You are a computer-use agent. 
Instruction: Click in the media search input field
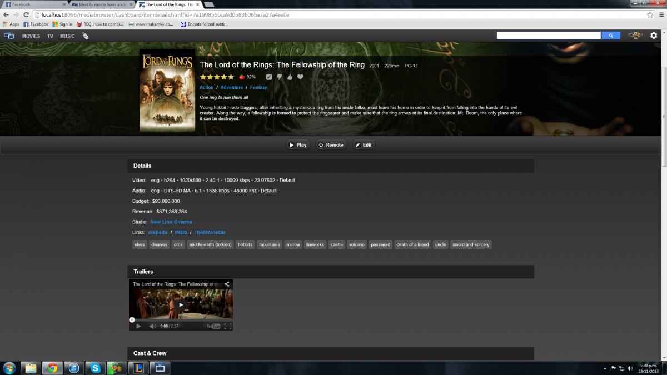(549, 36)
